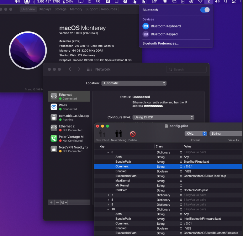Click the volume icon at right of menu bar
This screenshot has height=236, width=243.
[217, 2]
